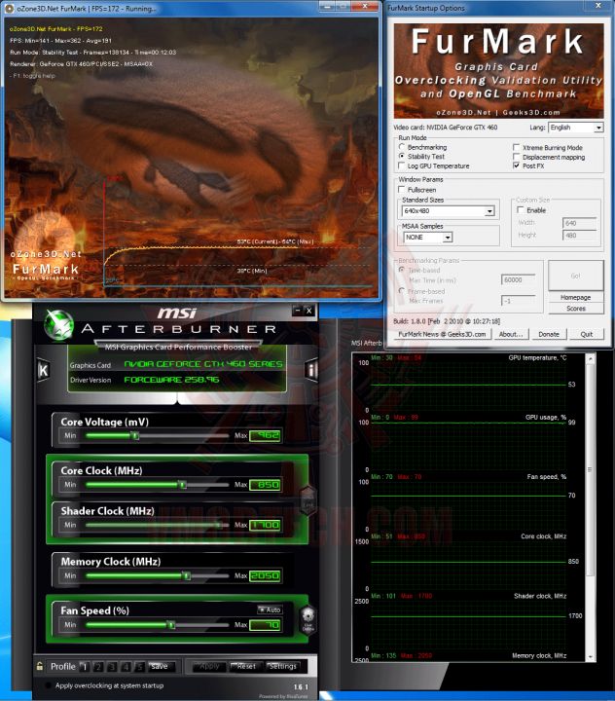Screen dimensions: 615x701
Task: Open the Standard Sizes 640x480 dropdown
Action: pos(449,211)
